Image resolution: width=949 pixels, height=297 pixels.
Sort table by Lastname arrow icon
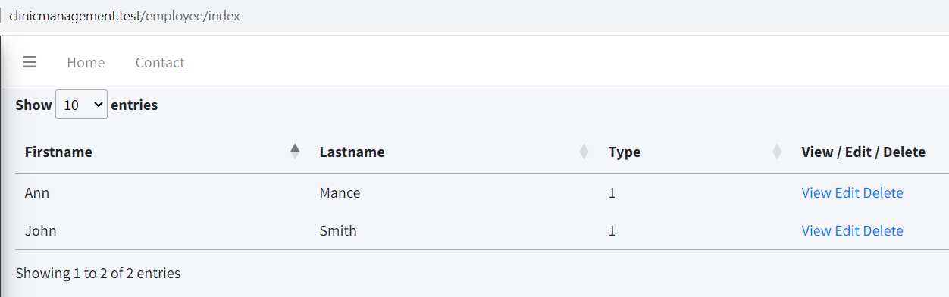[584, 152]
